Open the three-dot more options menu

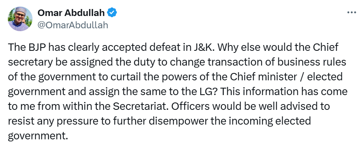coord(352,13)
